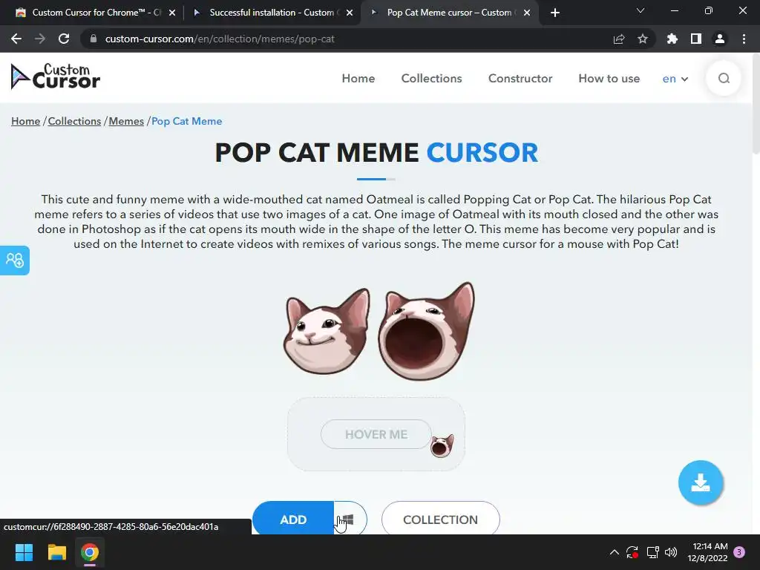This screenshot has height=570, width=760.
Task: Click the Windows icon next to ADD
Action: 350,520
